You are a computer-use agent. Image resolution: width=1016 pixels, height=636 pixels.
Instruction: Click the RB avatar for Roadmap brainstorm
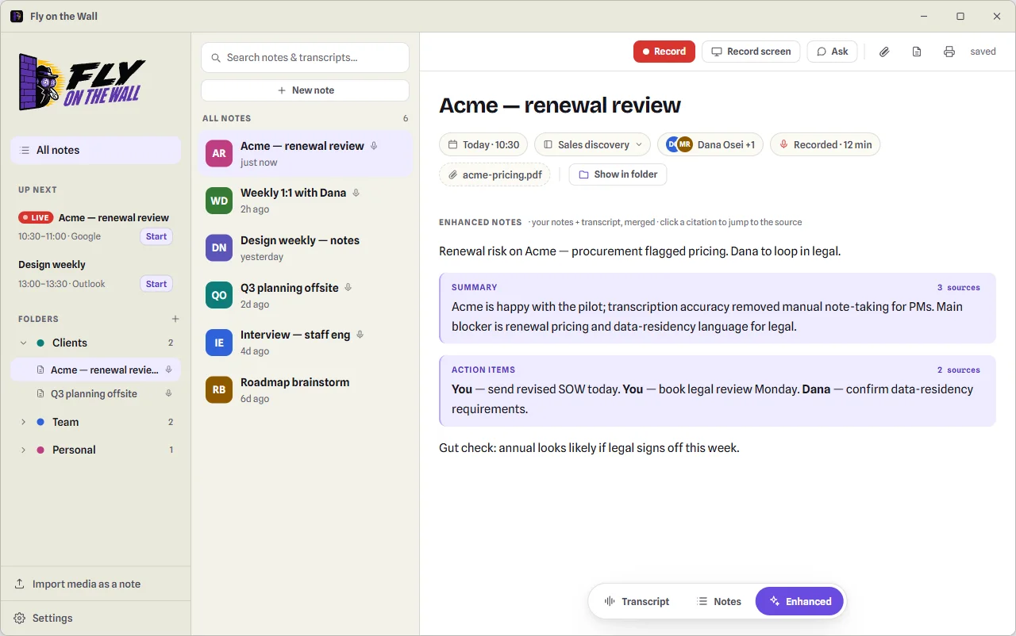(219, 389)
